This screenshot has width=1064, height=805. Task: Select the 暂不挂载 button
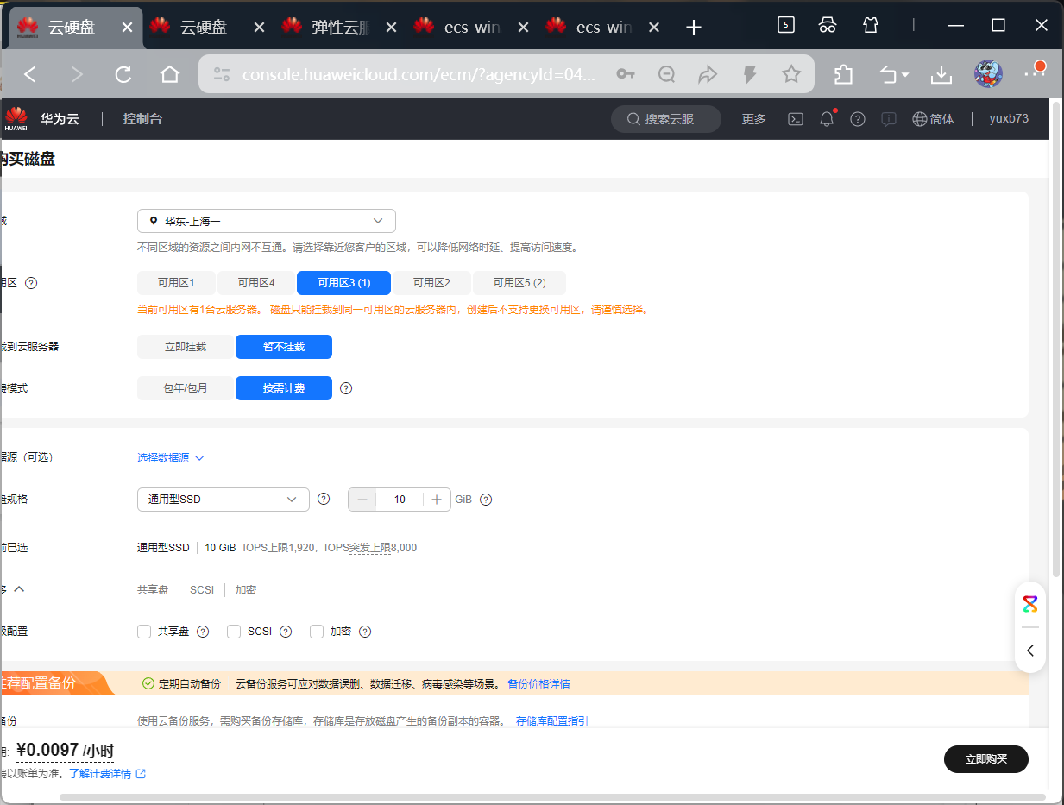point(284,347)
